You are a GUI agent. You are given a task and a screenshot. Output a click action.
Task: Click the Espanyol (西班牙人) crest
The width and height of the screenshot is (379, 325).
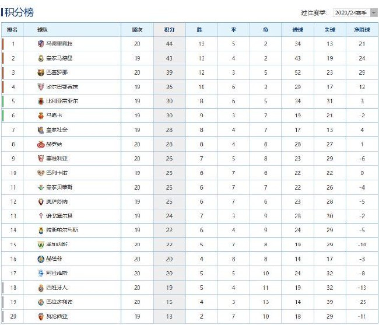41,288
